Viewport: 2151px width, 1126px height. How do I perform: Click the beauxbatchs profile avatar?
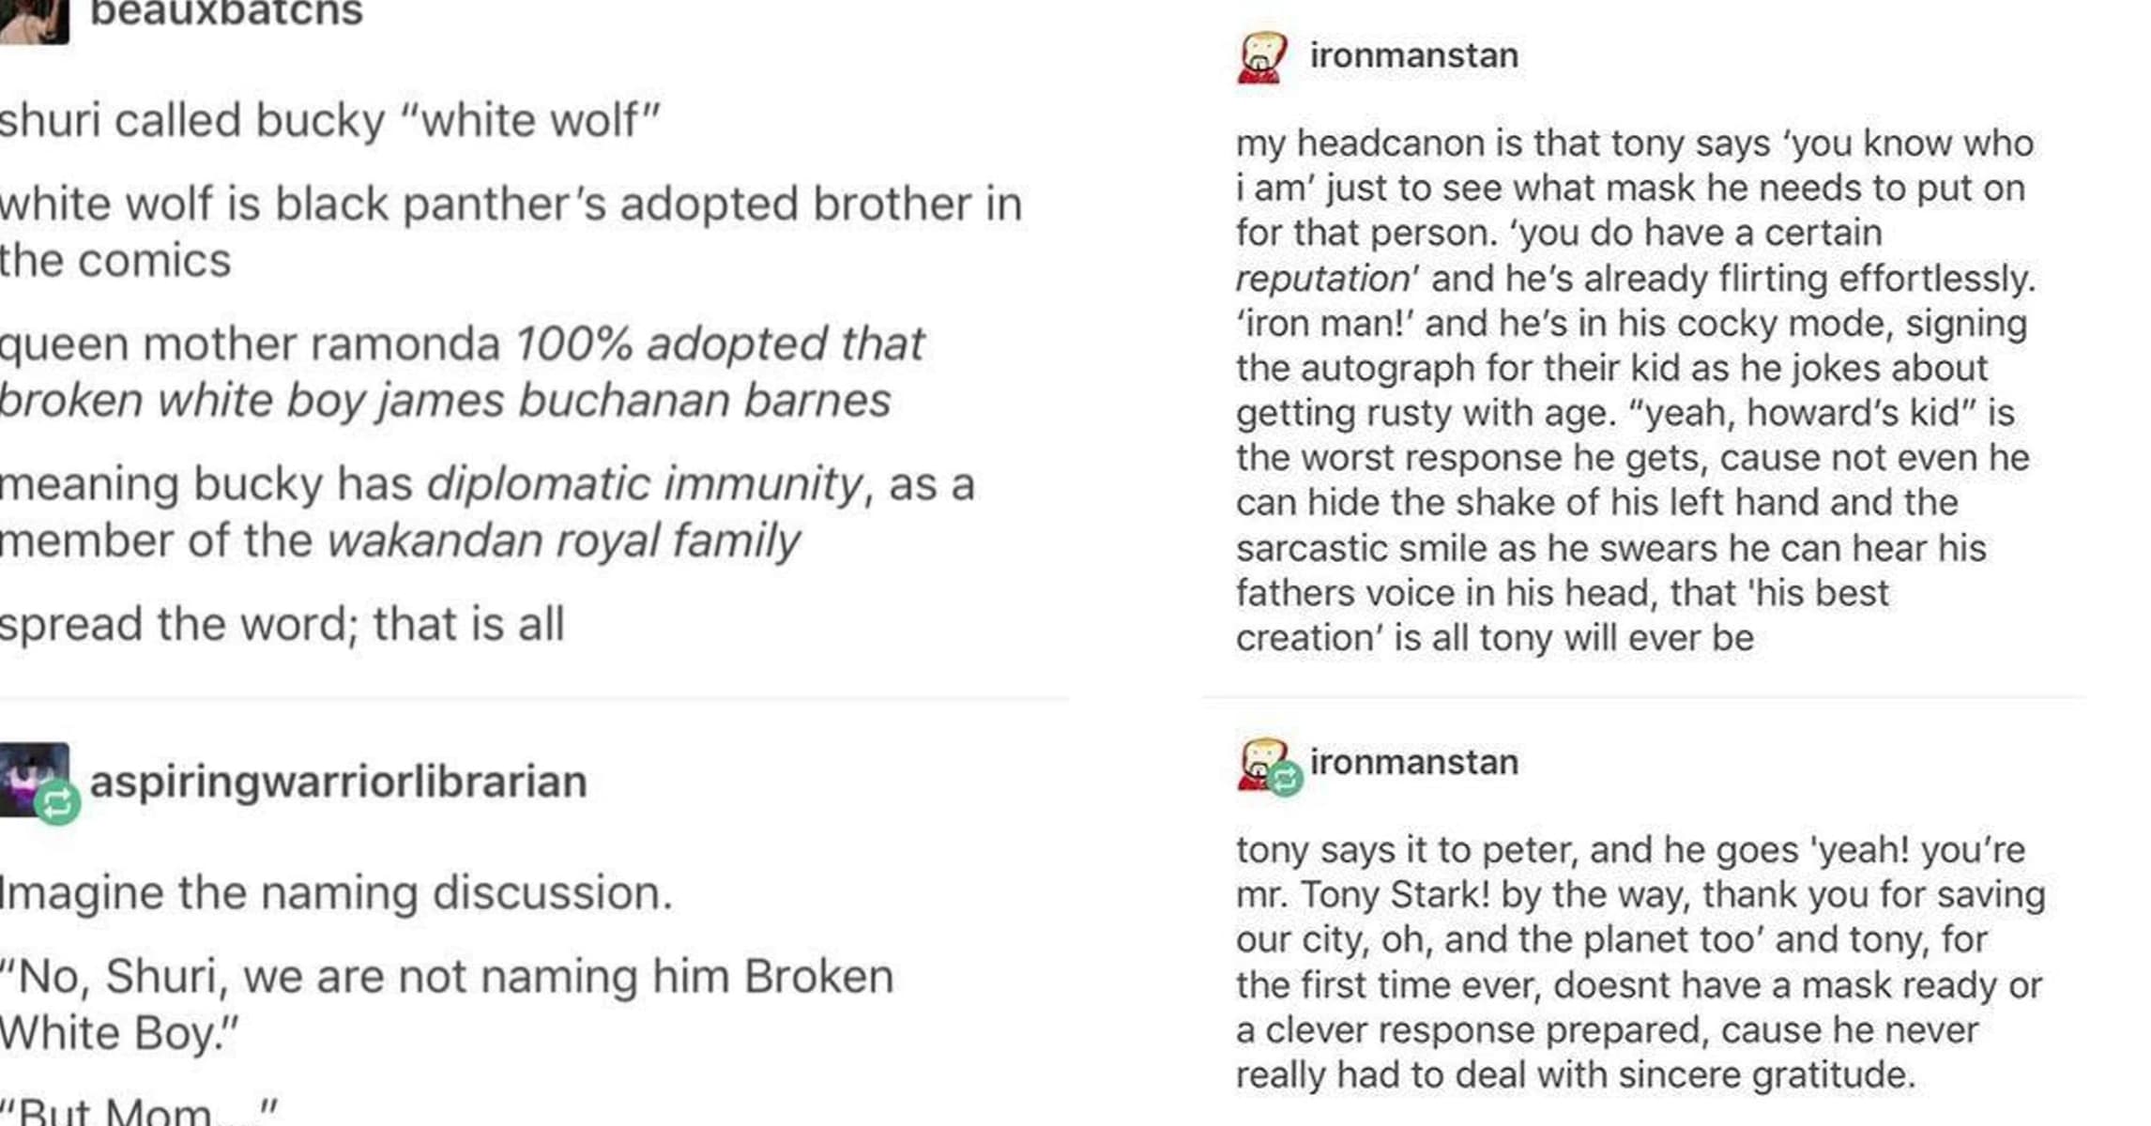32,19
